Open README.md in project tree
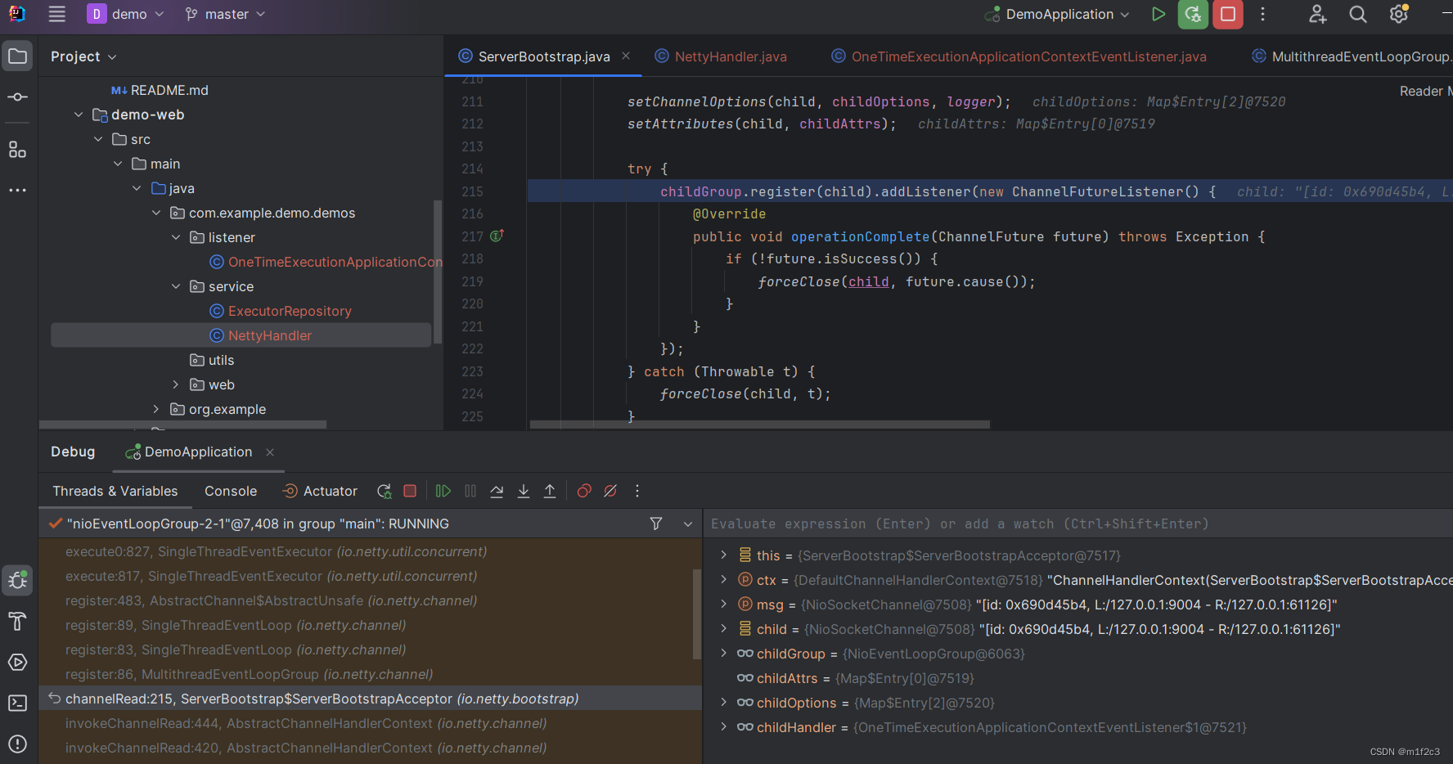This screenshot has height=764, width=1453. click(x=160, y=90)
